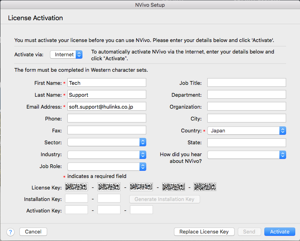Click the Fax input field
The height and width of the screenshot is (241, 300).
pos(107,130)
